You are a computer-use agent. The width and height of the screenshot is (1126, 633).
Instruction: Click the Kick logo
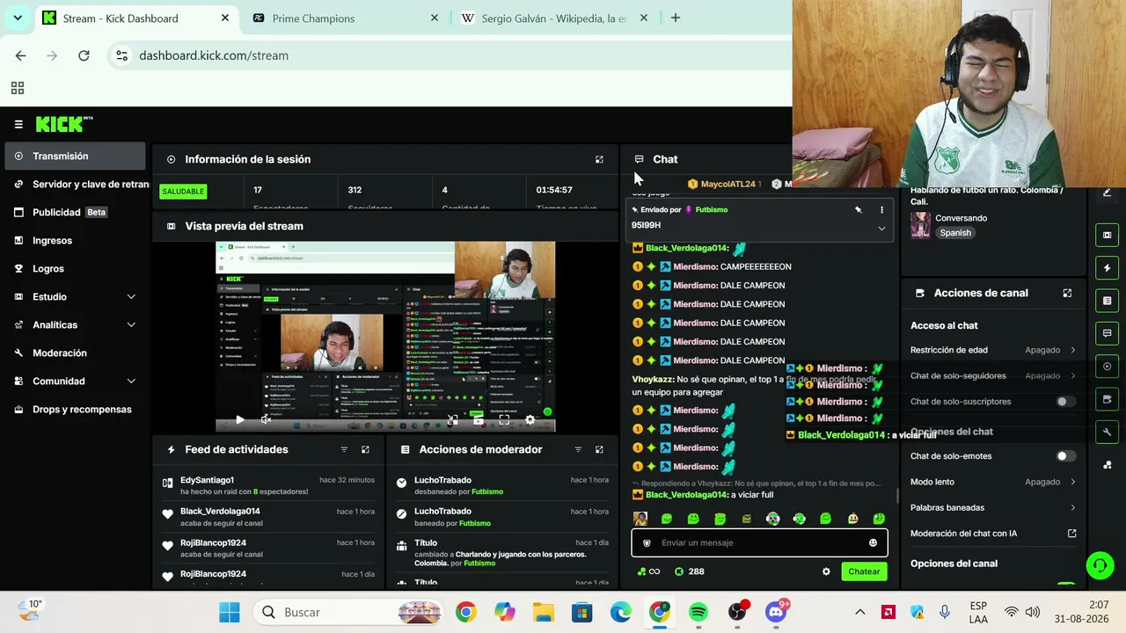(x=64, y=124)
